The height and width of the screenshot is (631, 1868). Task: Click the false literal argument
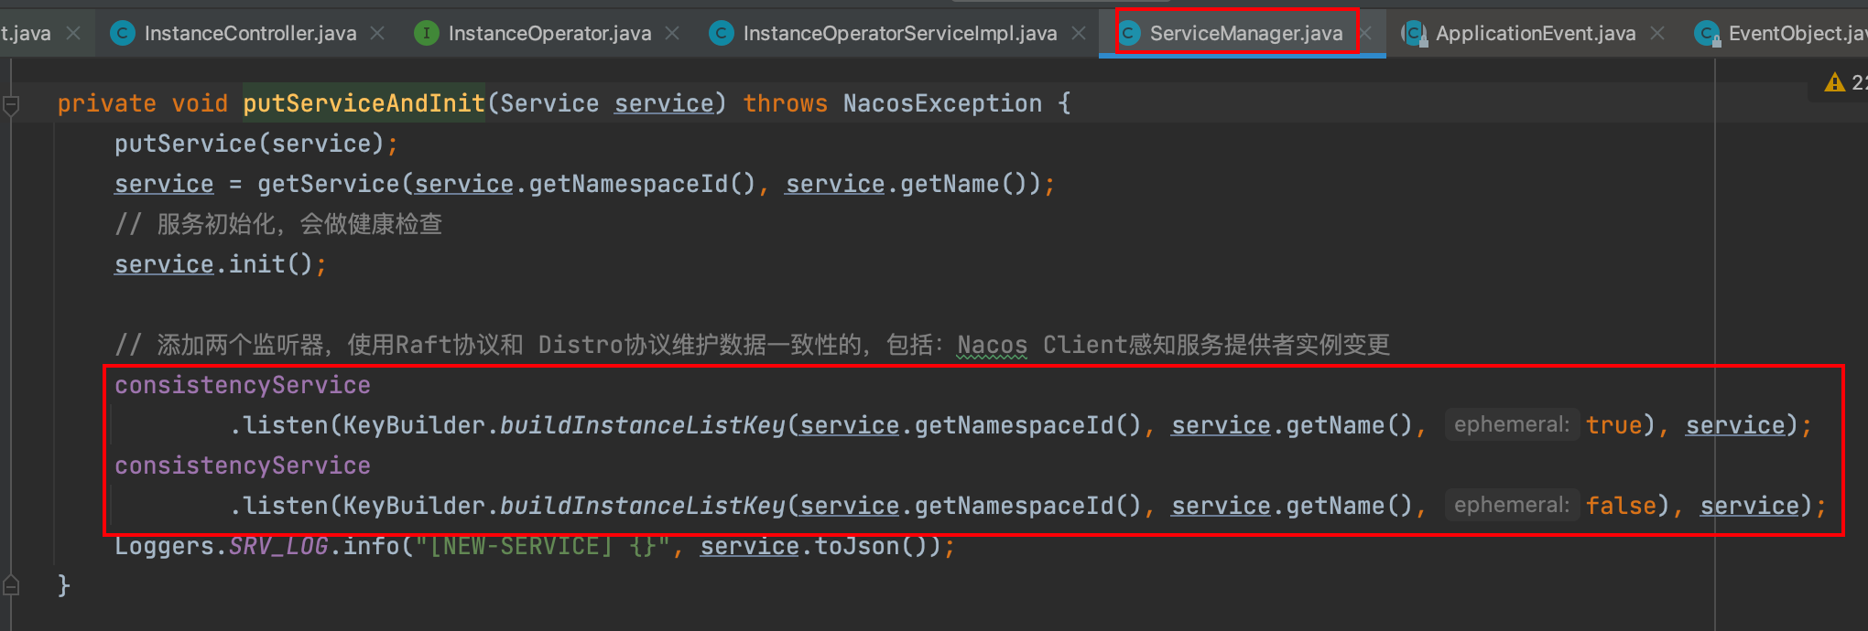(1622, 506)
